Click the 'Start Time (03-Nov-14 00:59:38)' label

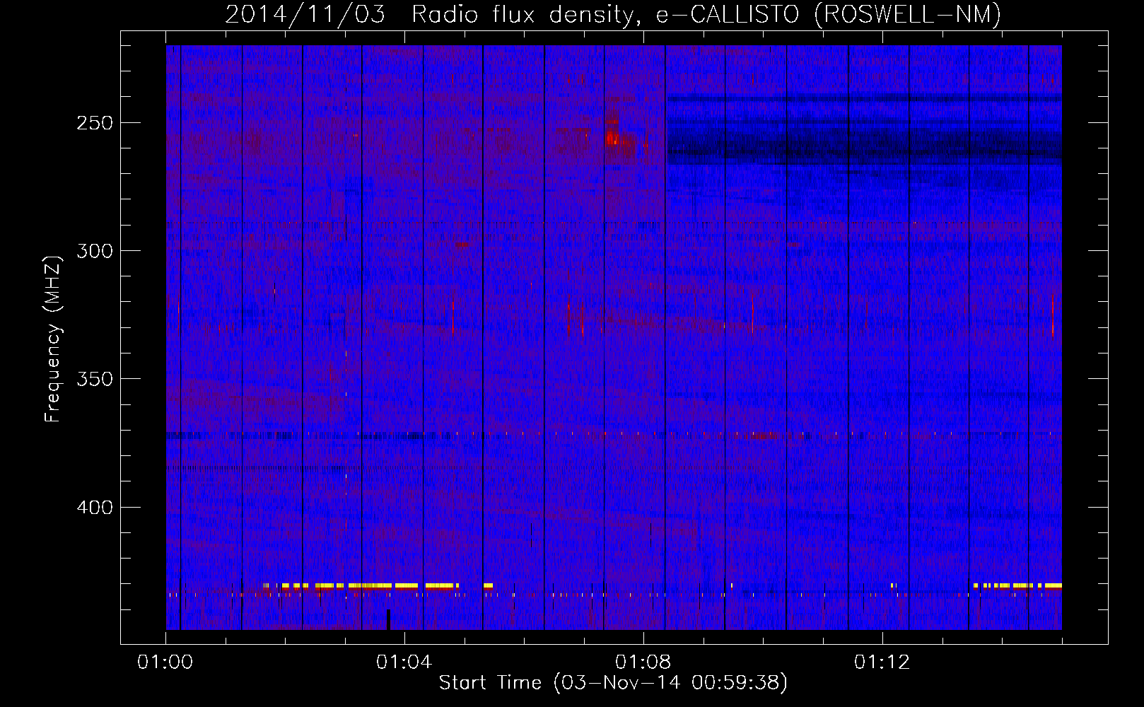point(613,683)
